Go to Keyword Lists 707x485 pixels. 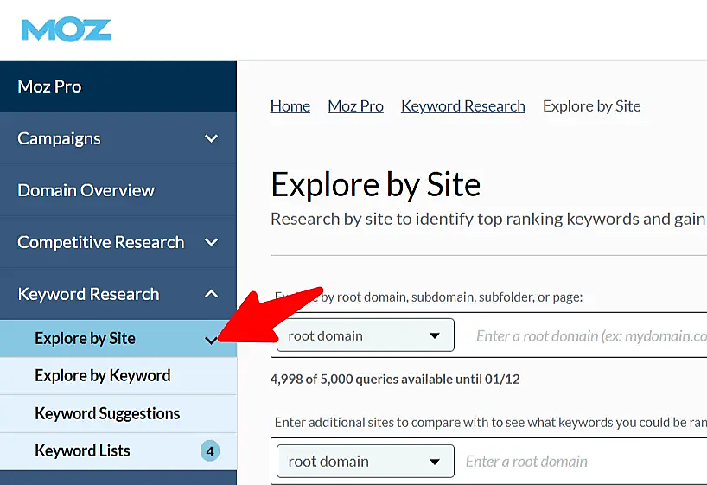tap(82, 450)
